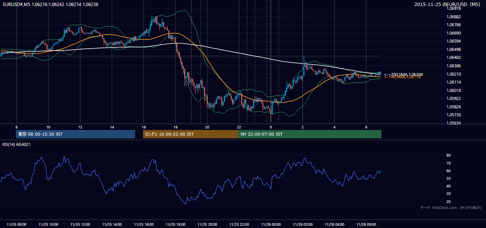Click price axis label 1.06786

coord(454,25)
